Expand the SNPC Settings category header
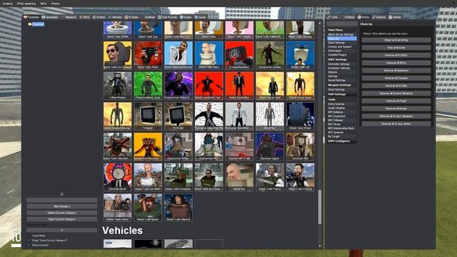The width and height of the screenshot is (457, 257). click(341, 59)
